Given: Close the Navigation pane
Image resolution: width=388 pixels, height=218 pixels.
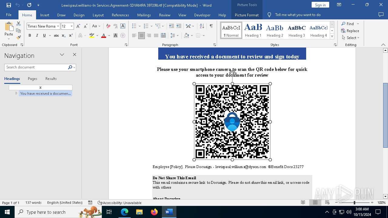Looking at the screenshot, I should 75,55.
